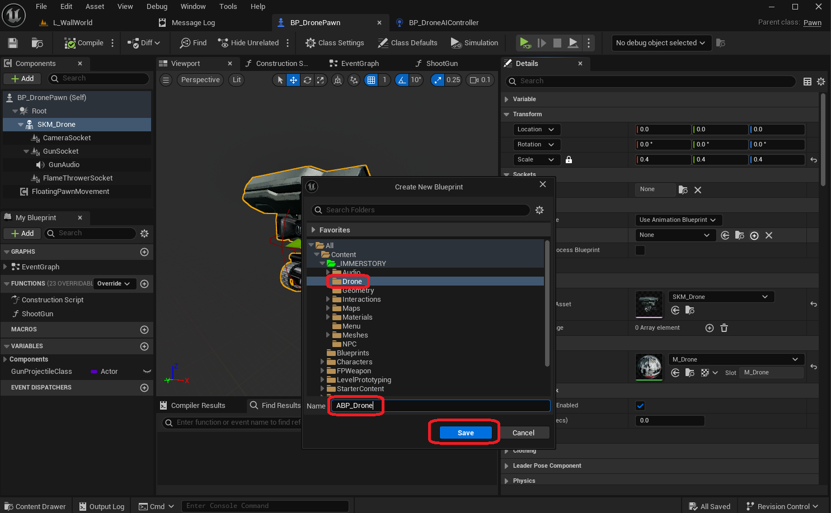This screenshot has height=513, width=831.
Task: Open the viewport options hamburger menu
Action: point(166,80)
